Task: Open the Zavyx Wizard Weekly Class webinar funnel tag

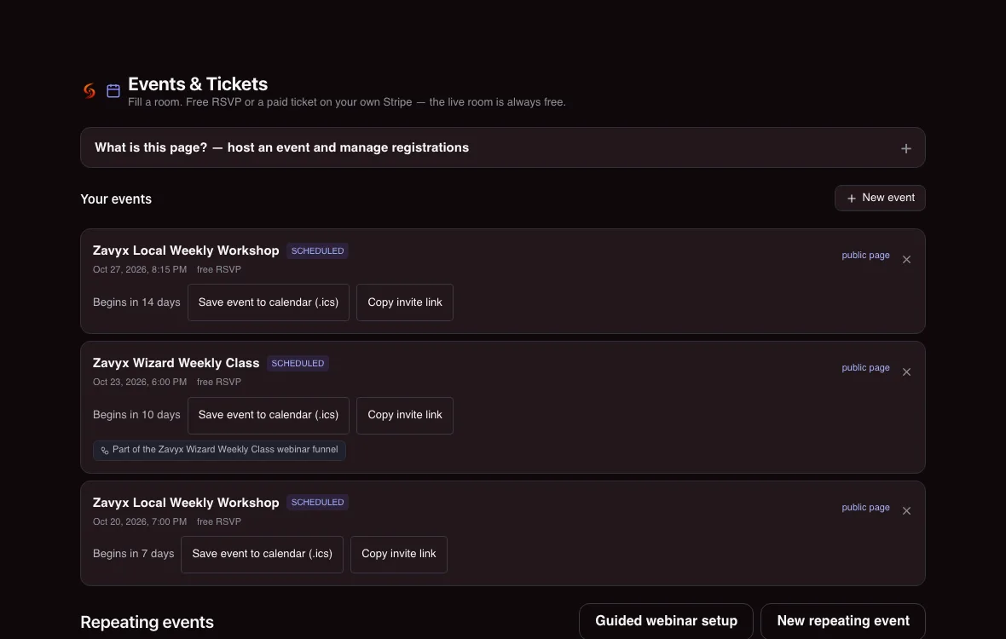Action: point(219,450)
